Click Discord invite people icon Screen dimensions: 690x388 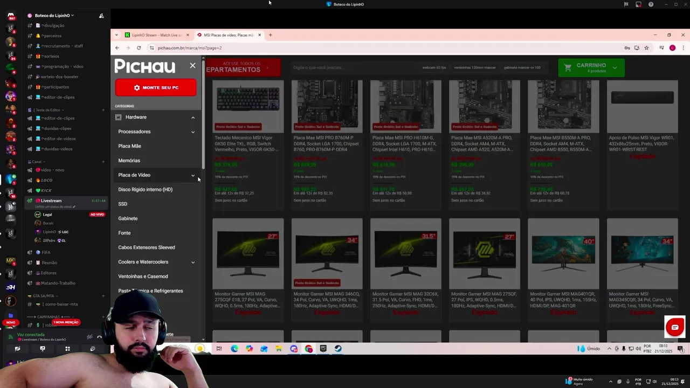point(101,16)
